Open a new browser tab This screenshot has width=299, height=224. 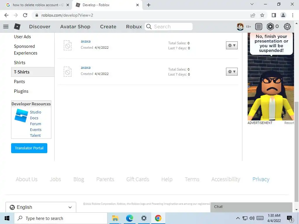click(x=149, y=5)
